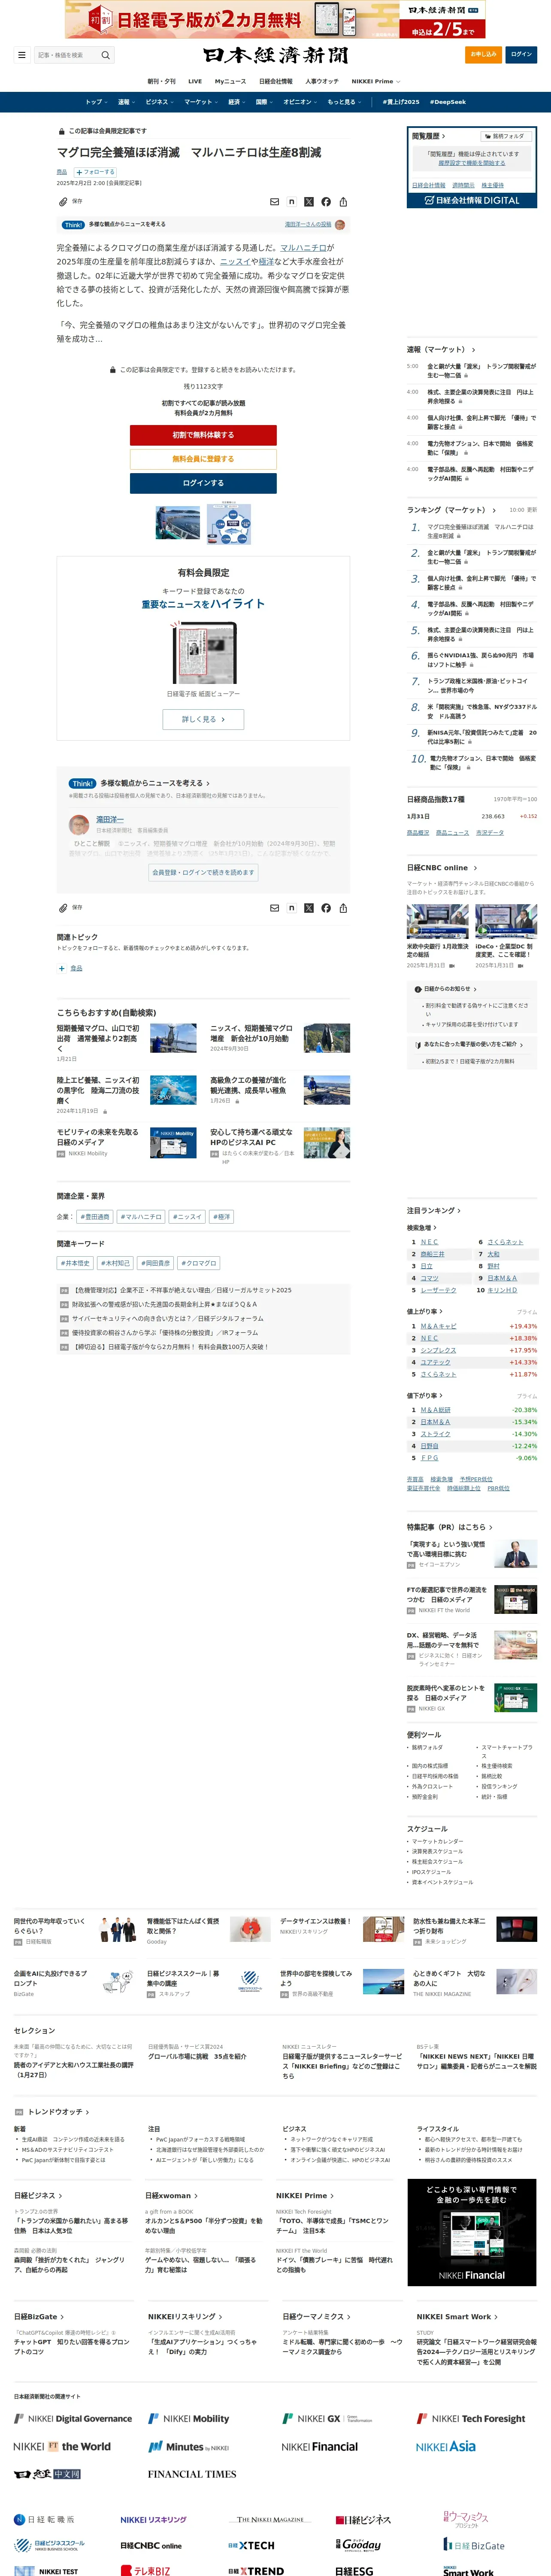Open the 速報（マーケット） section heading
The width and height of the screenshot is (551, 2576).
[439, 349]
